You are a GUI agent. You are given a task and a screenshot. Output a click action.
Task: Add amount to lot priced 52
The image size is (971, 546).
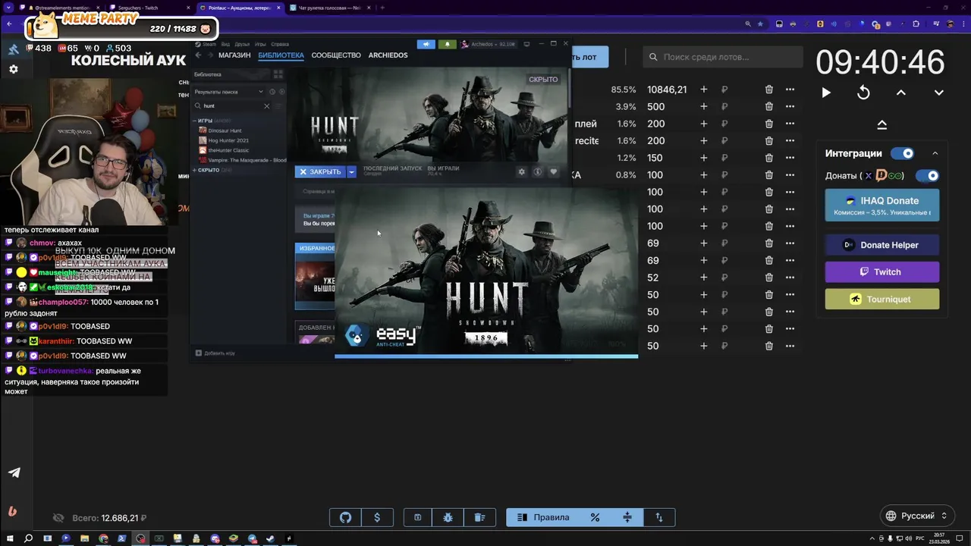click(704, 278)
